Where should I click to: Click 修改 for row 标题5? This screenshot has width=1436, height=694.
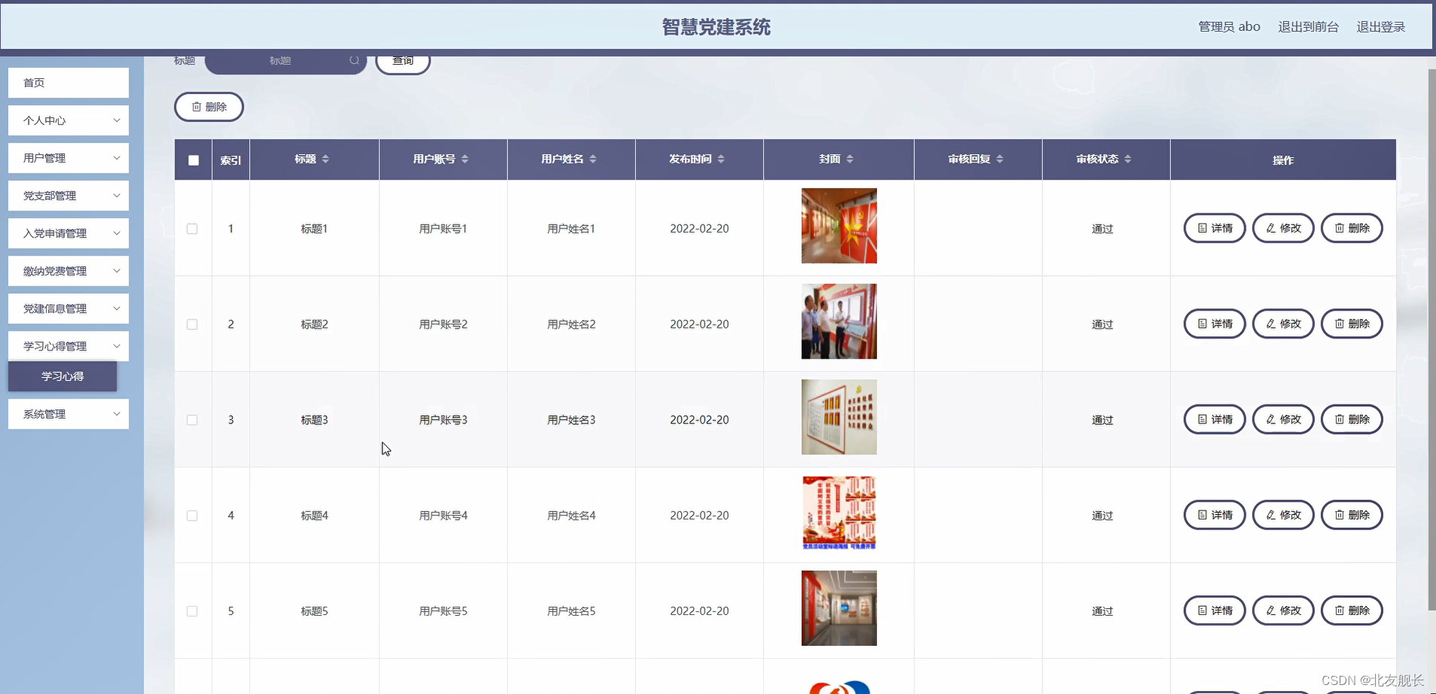(x=1283, y=610)
